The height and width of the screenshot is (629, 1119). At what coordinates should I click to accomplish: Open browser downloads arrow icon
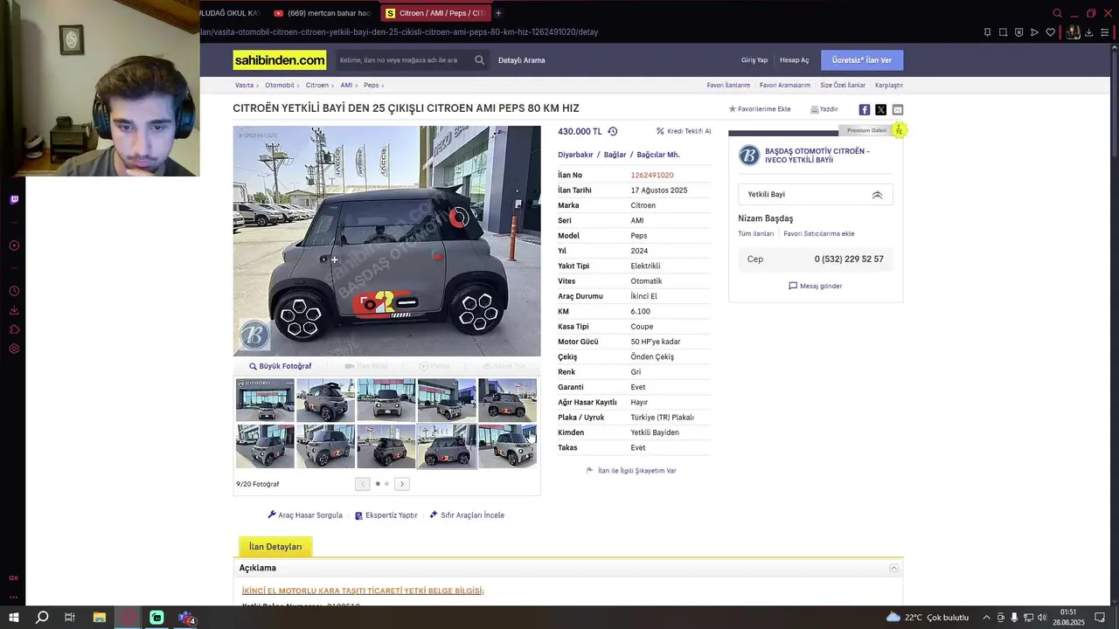point(1088,32)
